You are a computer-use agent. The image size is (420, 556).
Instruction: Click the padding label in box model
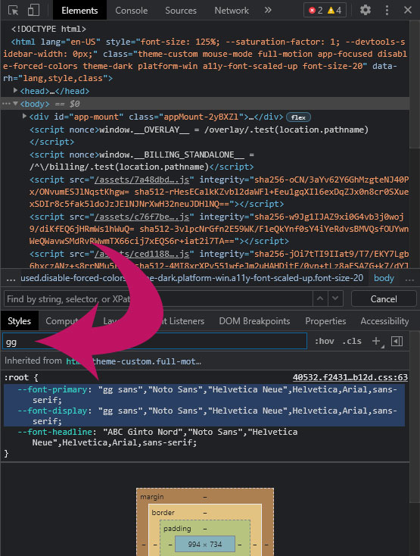177,528
